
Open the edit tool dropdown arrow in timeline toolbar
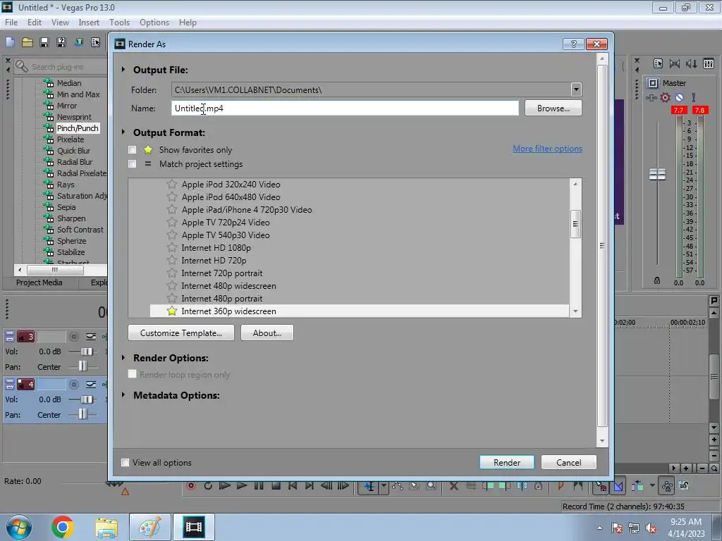384,486
